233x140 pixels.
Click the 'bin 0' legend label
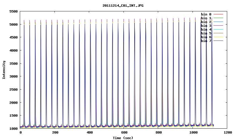coord(206,14)
